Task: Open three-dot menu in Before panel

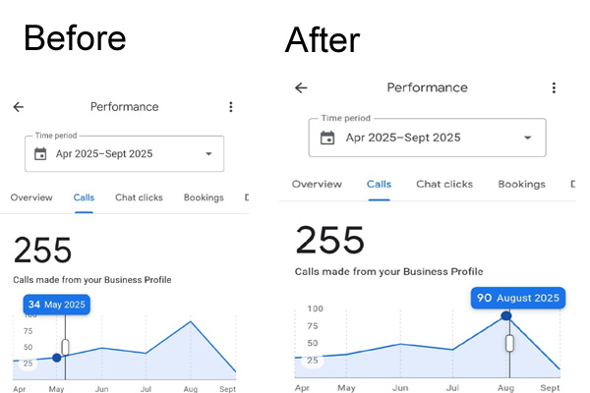Action: click(231, 107)
